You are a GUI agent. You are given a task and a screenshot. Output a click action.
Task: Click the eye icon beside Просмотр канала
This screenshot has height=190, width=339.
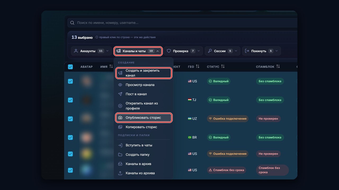(x=120, y=85)
